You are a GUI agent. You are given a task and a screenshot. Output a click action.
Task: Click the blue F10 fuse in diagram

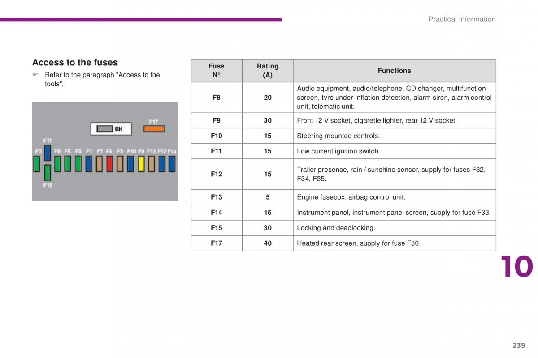coord(130,164)
